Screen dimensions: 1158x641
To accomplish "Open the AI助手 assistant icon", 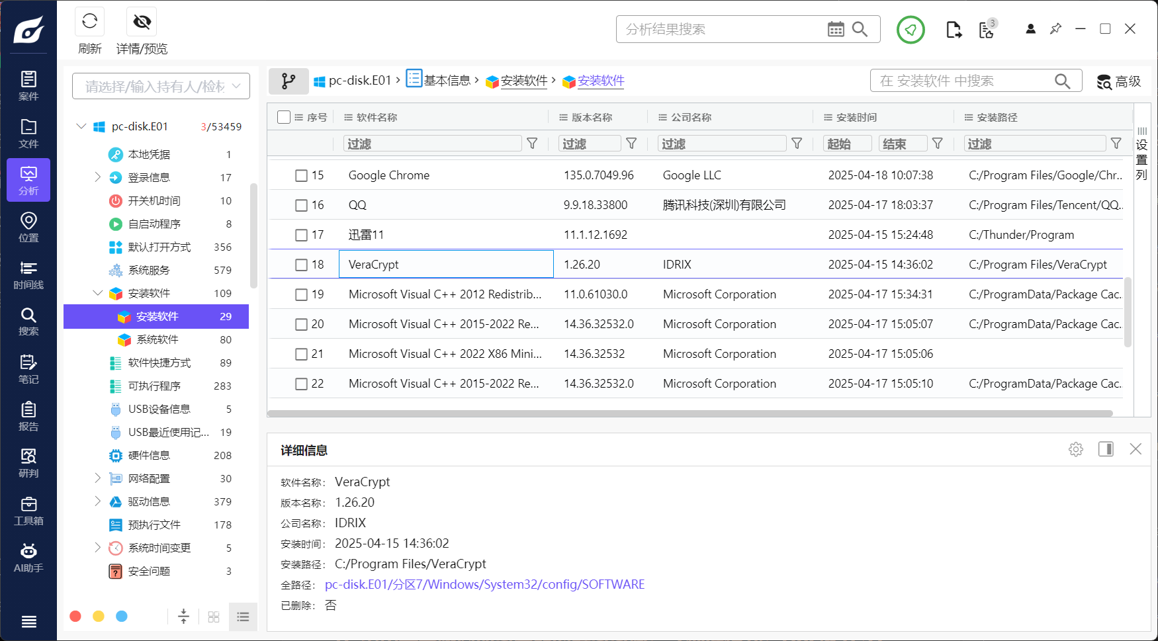I will click(x=28, y=558).
